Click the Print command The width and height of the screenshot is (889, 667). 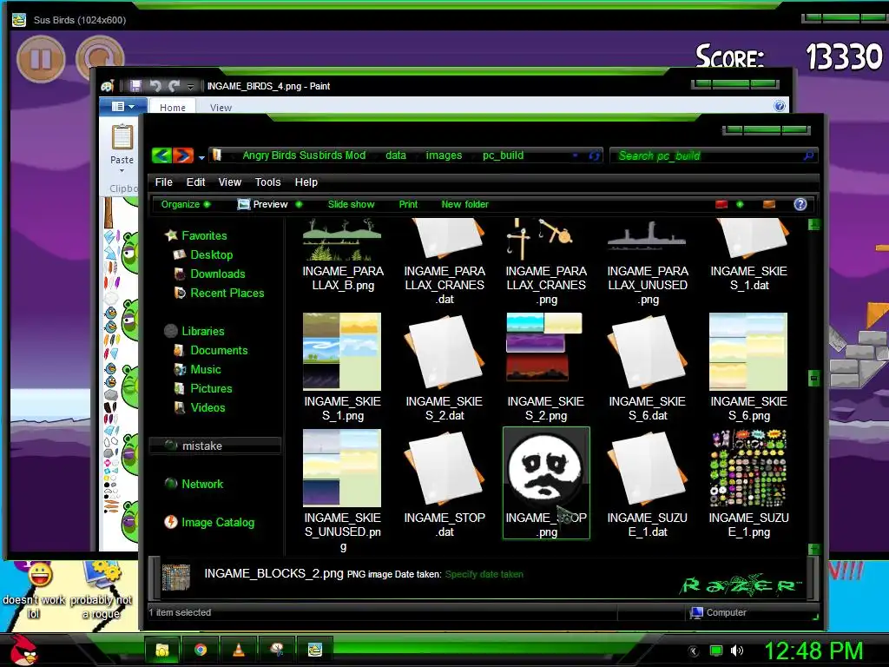pos(408,204)
